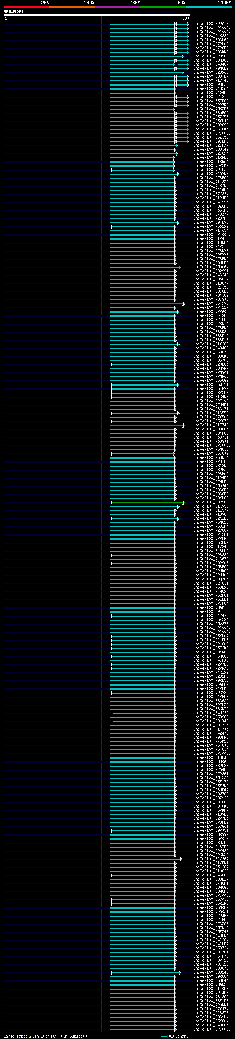This screenshot has width=235, height=1039.
Task: Select hit label UniRef100_Q20EU5
Action: [x=211, y=364]
